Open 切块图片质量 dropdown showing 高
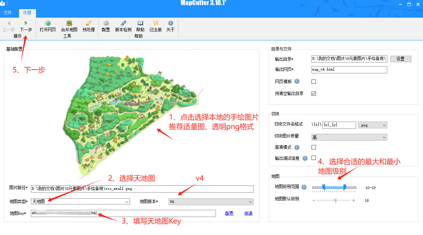Viewport: 423px width, 235px height. click(x=349, y=137)
